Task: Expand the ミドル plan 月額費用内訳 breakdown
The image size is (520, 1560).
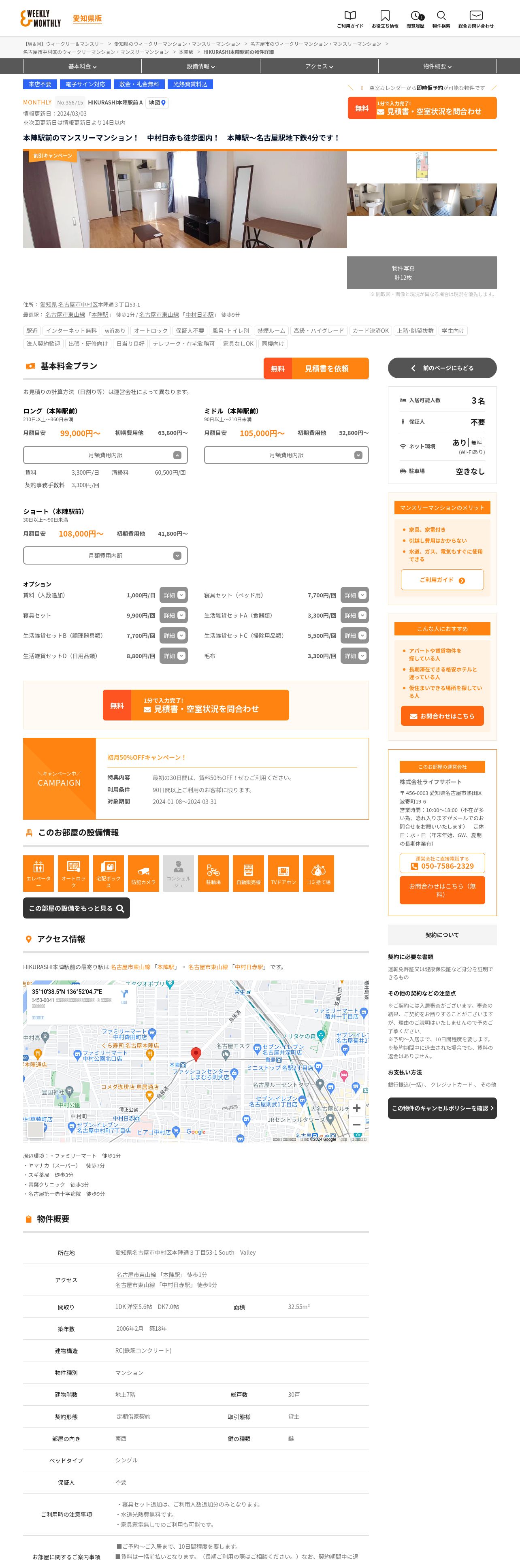Action: [x=286, y=455]
